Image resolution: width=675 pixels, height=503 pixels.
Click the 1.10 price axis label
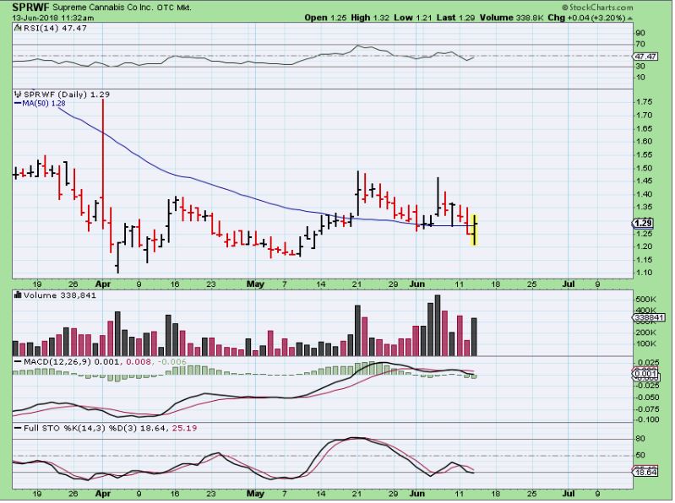[x=644, y=273]
